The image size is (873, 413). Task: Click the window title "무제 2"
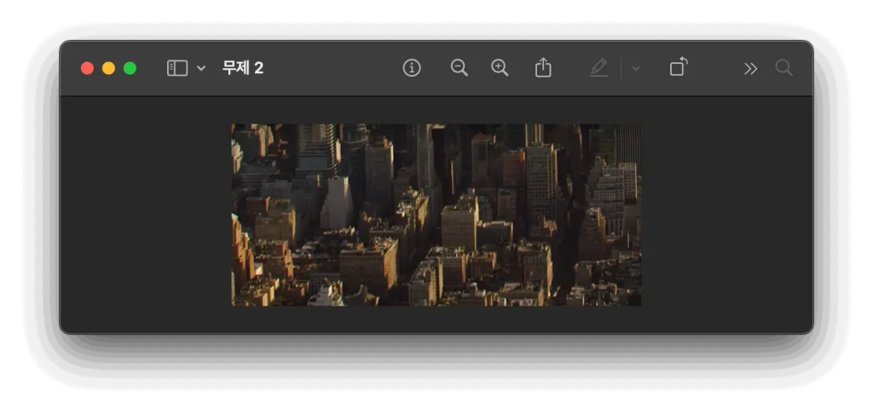click(243, 68)
